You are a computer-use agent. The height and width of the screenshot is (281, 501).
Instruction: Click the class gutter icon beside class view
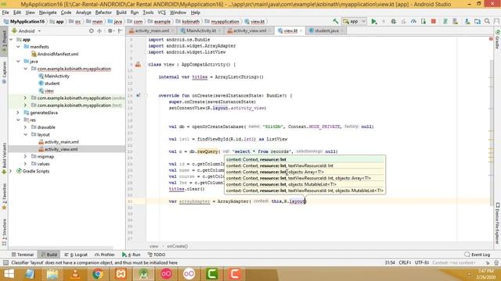(x=138, y=64)
